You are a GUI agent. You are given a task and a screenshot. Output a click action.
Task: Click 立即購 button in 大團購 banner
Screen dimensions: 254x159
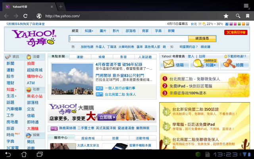pyautogui.click(x=107, y=117)
